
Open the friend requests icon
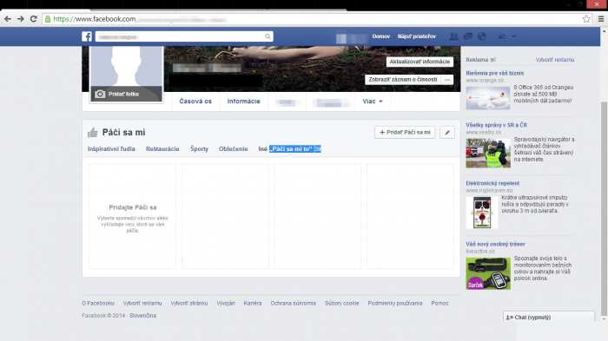(453, 36)
